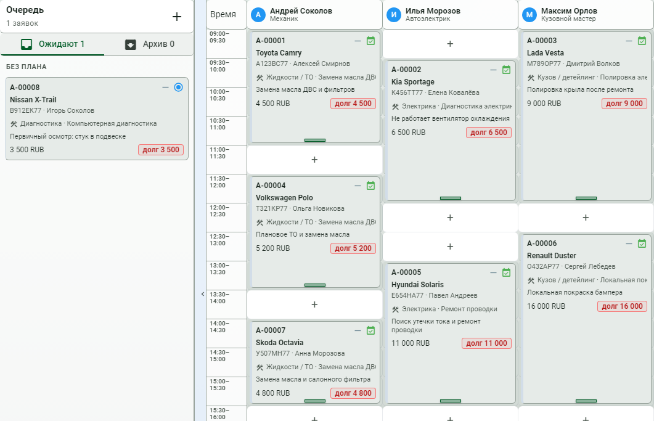Click the calendar-check icon on Hyundai Solaris card
Viewport: 654px width, 421px height.
[506, 272]
